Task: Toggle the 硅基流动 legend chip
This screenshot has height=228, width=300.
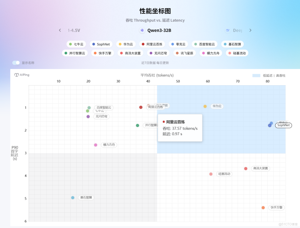Action: (237, 53)
